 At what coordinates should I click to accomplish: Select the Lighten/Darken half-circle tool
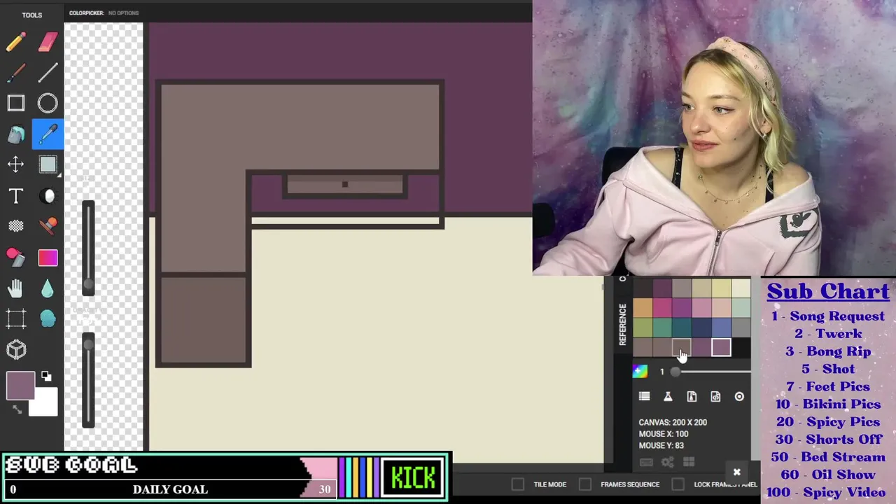click(x=48, y=196)
